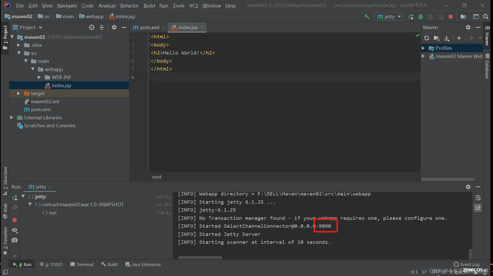Expand the .idea folder
The image size is (493, 276).
(19, 45)
